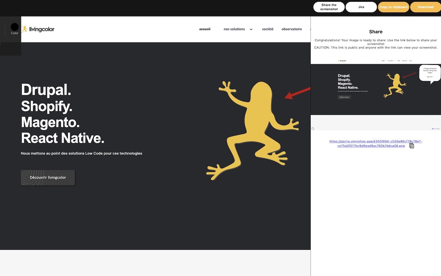Image resolution: width=441 pixels, height=276 pixels.
Task: Click the Découvrir livingcolor button
Action: tap(48, 177)
